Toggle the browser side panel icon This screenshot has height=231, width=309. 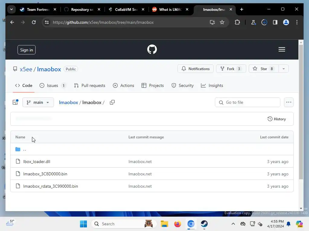point(275,22)
